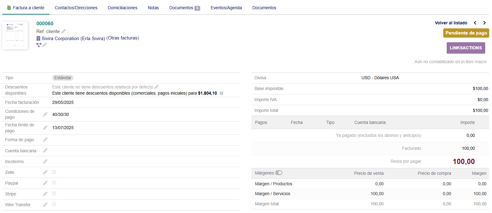
Task: Click the LINKSACTIONS button
Action: pos(465,48)
